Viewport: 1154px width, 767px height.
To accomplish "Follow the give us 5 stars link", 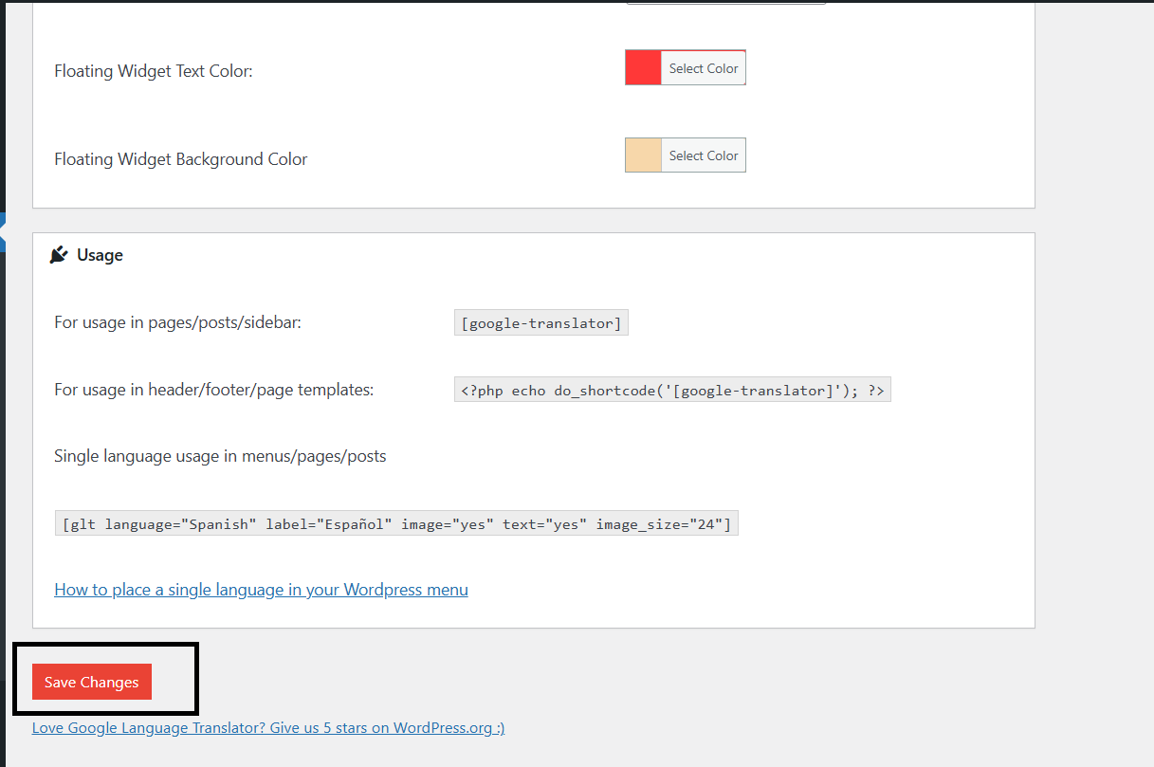I will [x=268, y=728].
